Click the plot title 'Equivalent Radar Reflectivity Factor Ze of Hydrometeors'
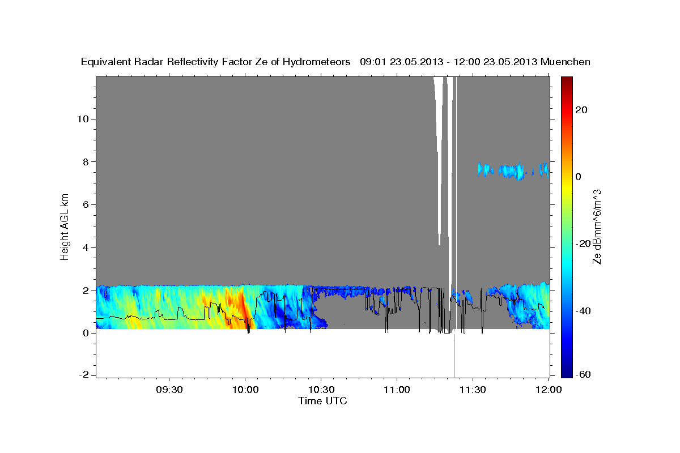 [x=216, y=62]
